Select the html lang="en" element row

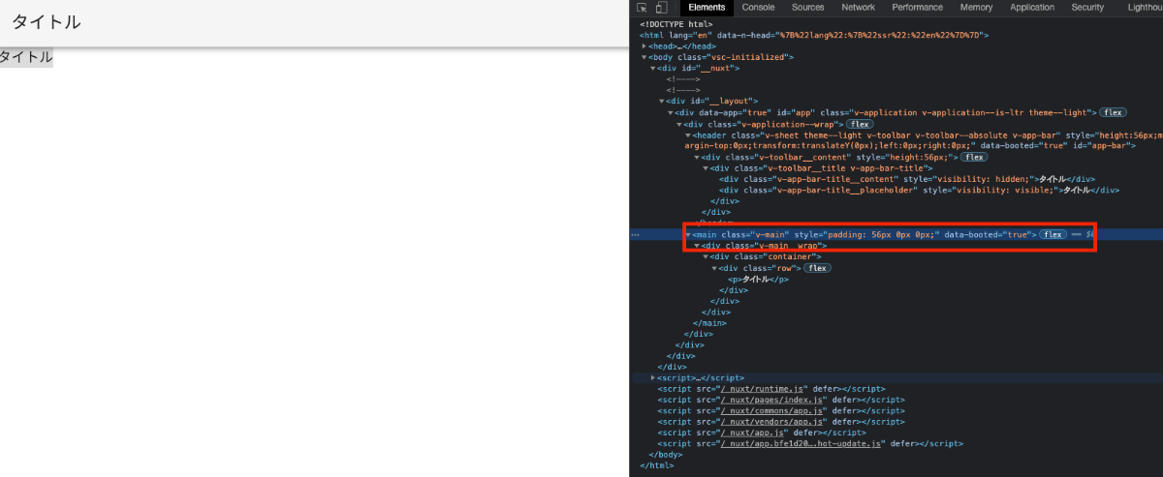(814, 35)
